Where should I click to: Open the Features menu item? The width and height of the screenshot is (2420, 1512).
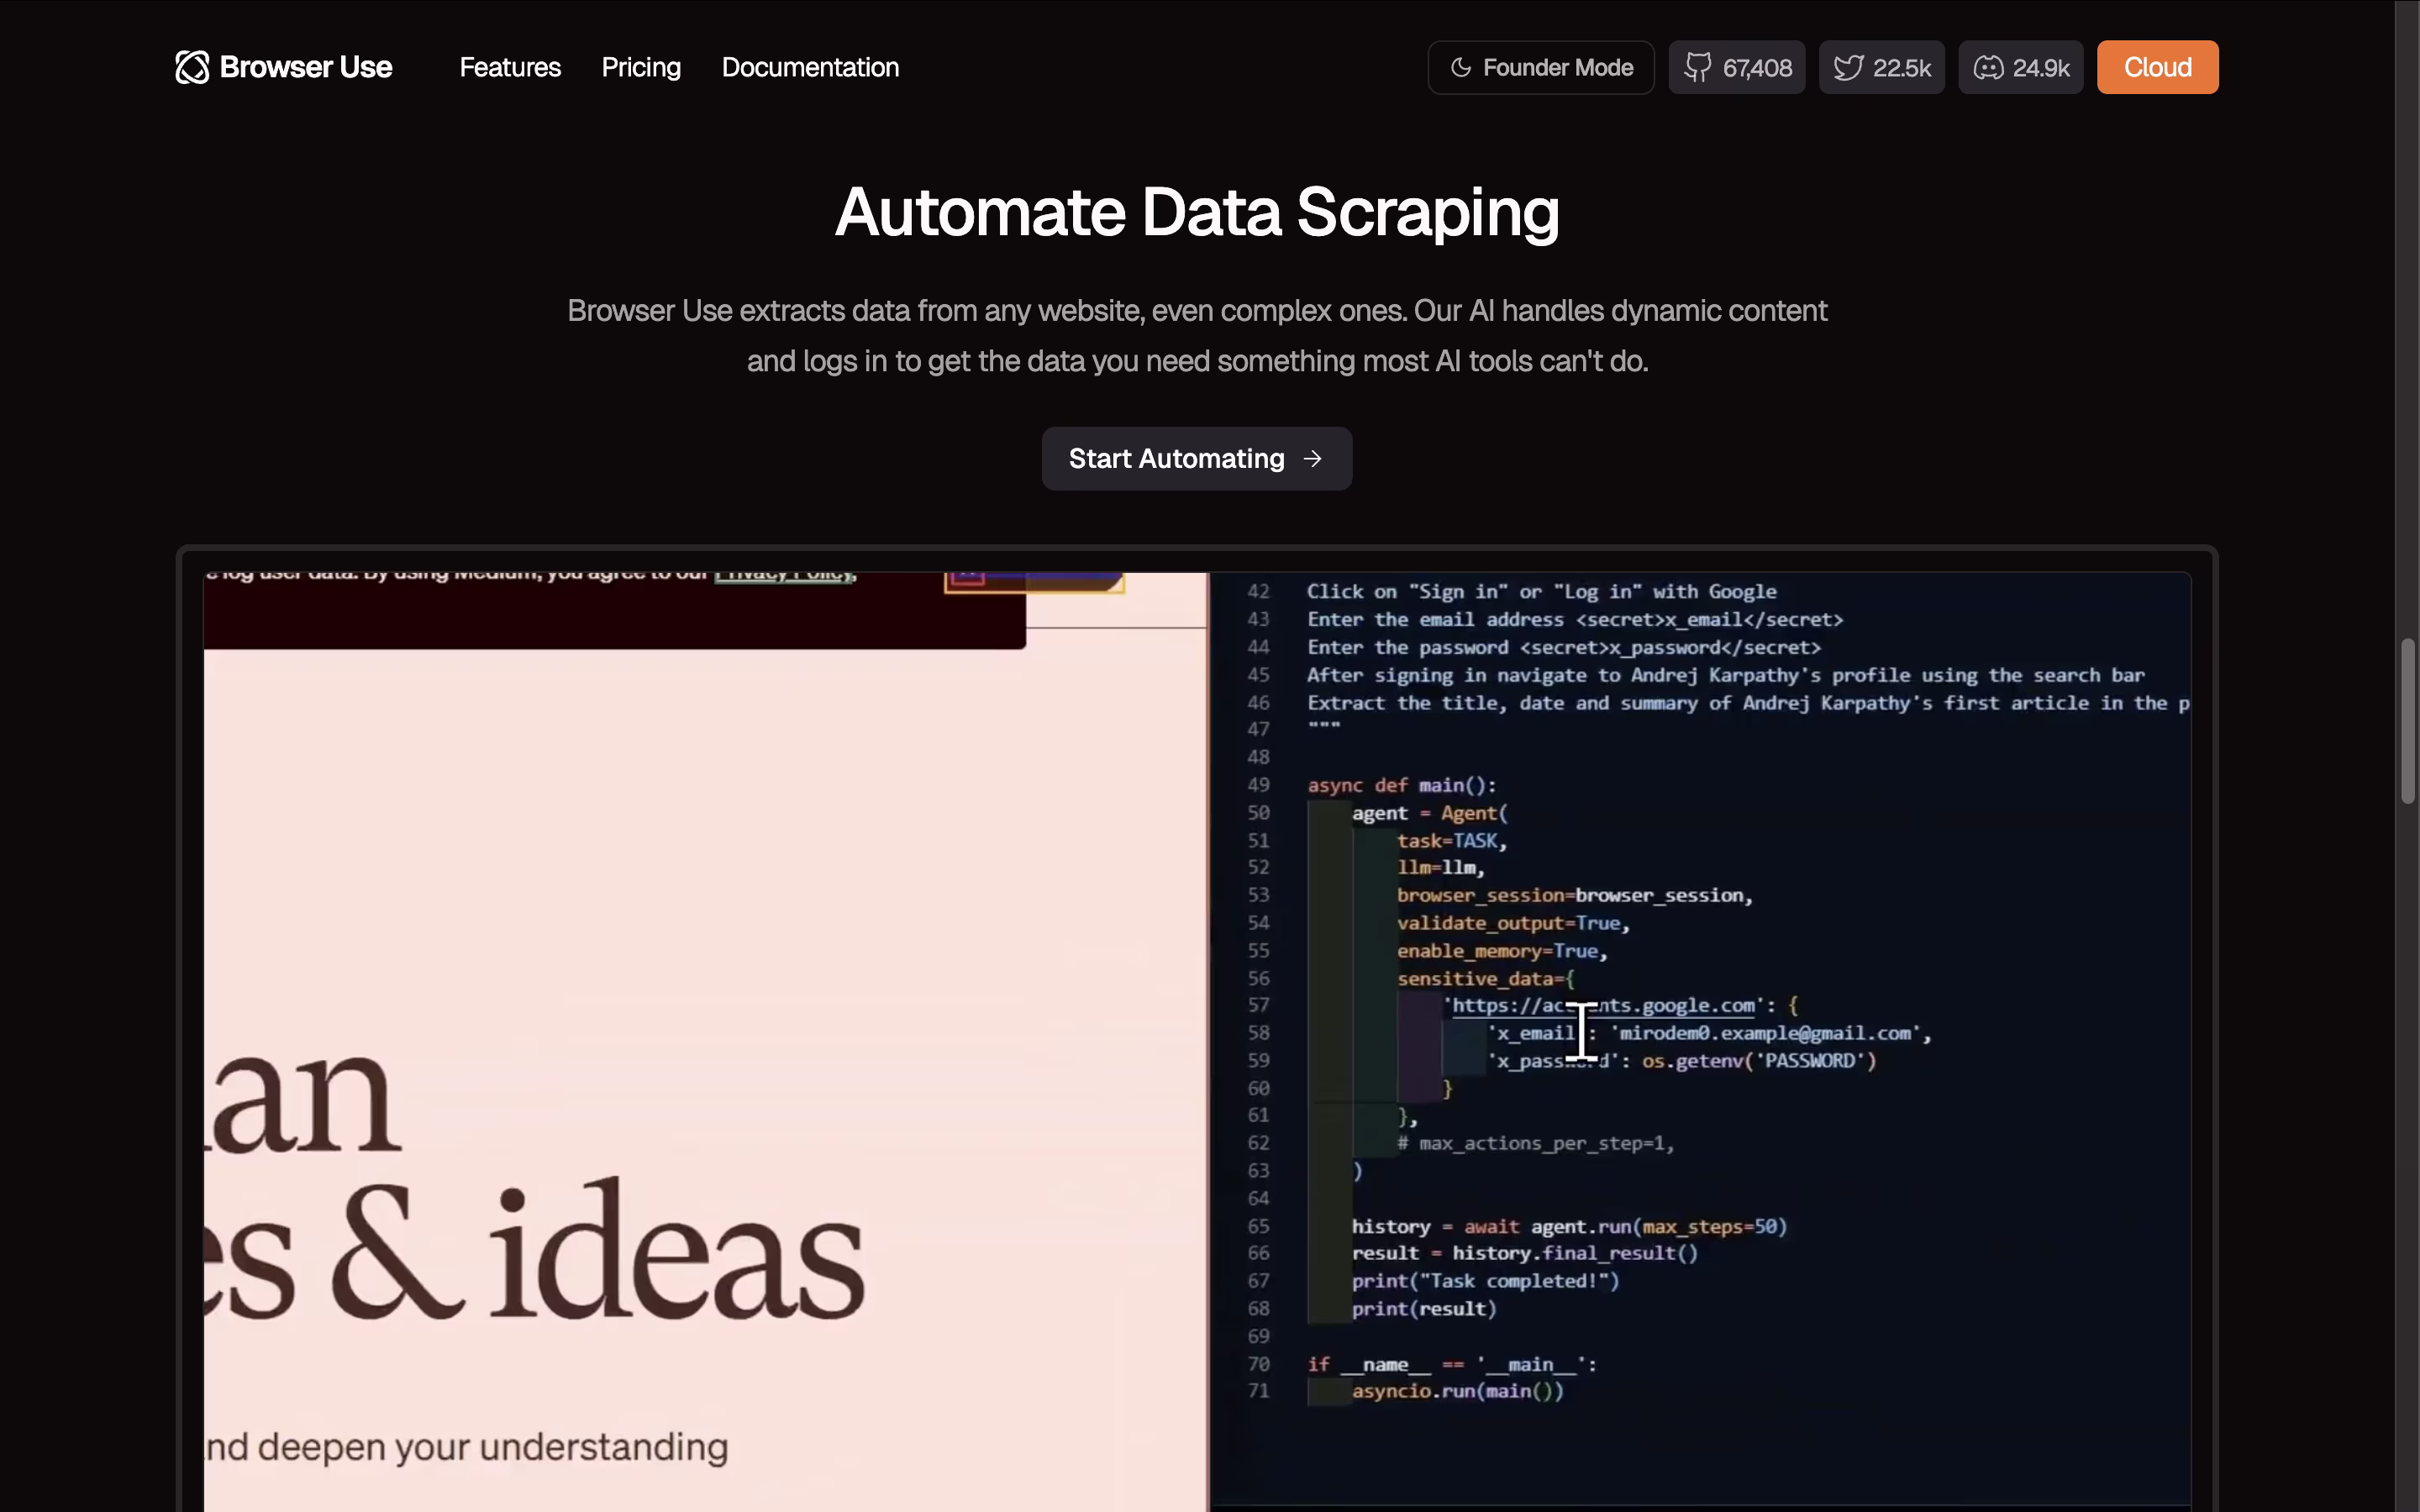pos(510,67)
